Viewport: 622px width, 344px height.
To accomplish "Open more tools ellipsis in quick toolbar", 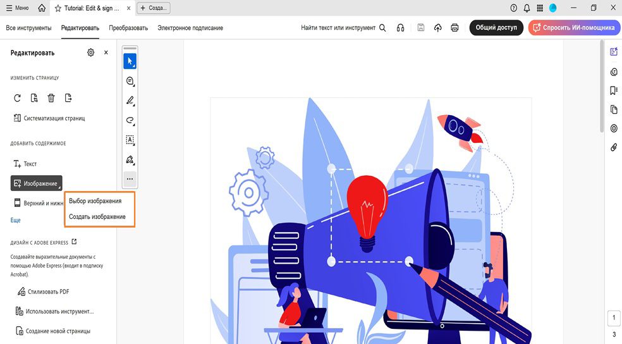I will [x=130, y=178].
